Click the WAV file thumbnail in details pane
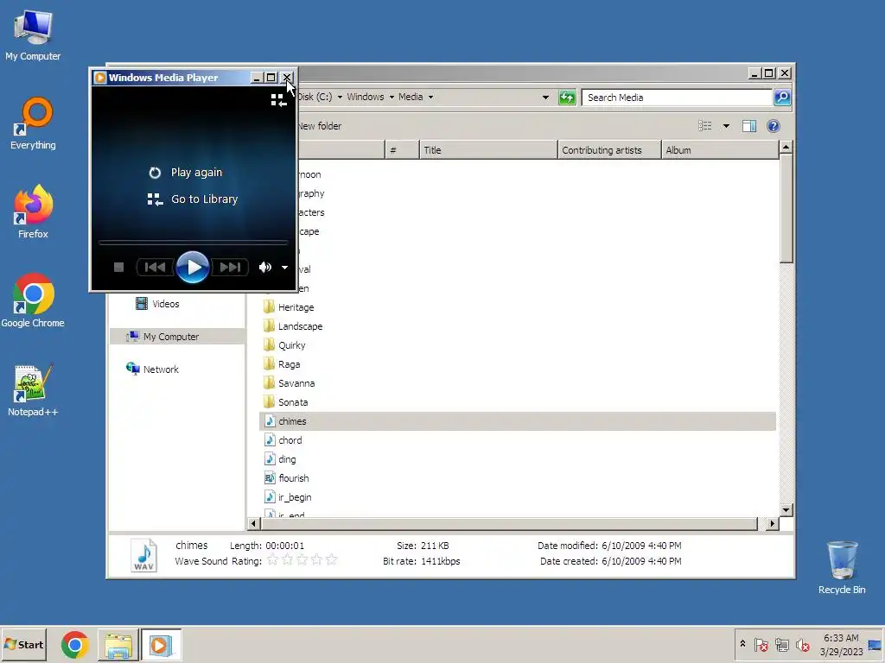 (144, 555)
